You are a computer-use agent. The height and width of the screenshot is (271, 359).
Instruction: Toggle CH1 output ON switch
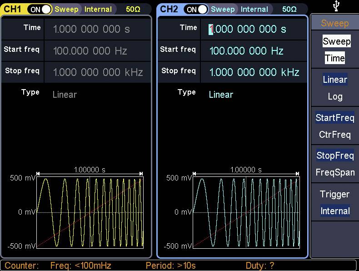click(40, 9)
